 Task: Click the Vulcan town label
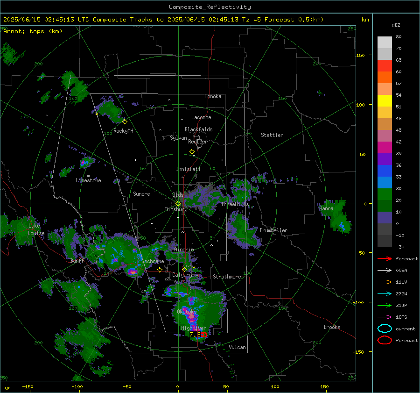(238, 347)
